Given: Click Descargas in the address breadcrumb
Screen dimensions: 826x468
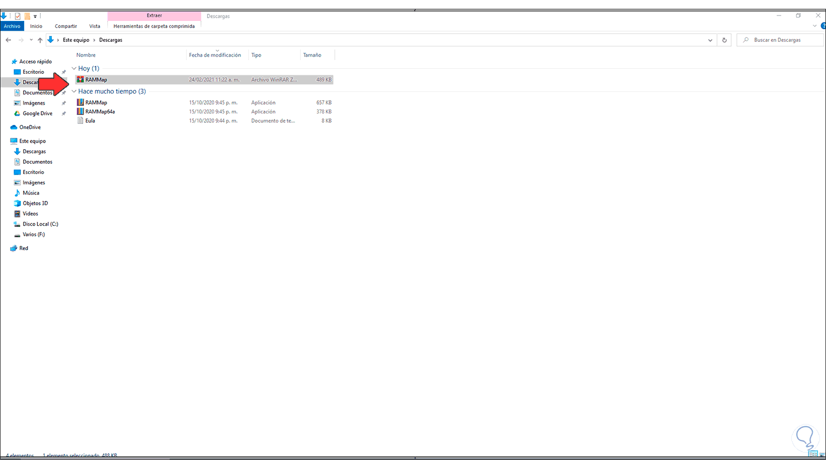Looking at the screenshot, I should click(x=111, y=40).
